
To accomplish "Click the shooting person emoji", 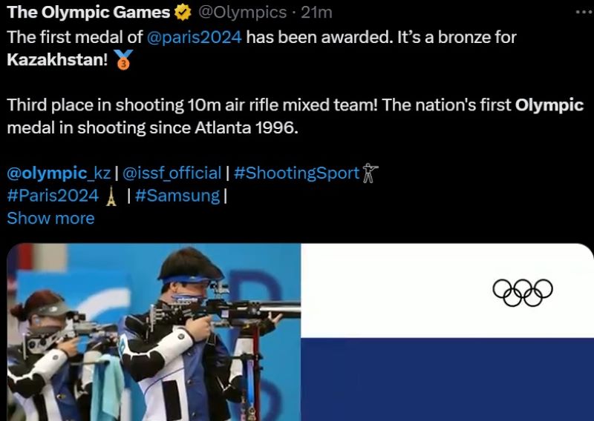I will [370, 173].
